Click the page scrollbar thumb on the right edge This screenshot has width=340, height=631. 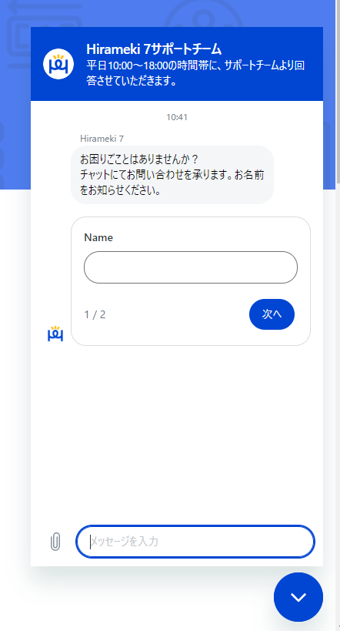coord(338,91)
